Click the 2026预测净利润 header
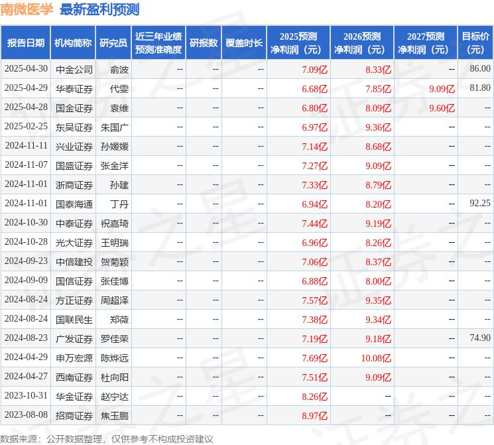The image size is (494, 445). [x=362, y=42]
